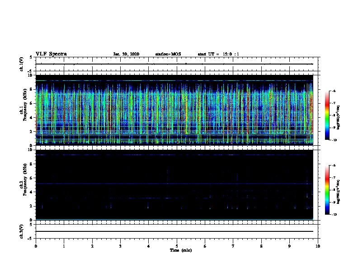Viewport: 358px width, 276px height.
Task: Click the Time (min) axis title
Action: pos(181,250)
